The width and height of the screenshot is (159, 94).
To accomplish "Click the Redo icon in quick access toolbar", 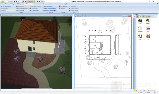I will coord(11,2).
